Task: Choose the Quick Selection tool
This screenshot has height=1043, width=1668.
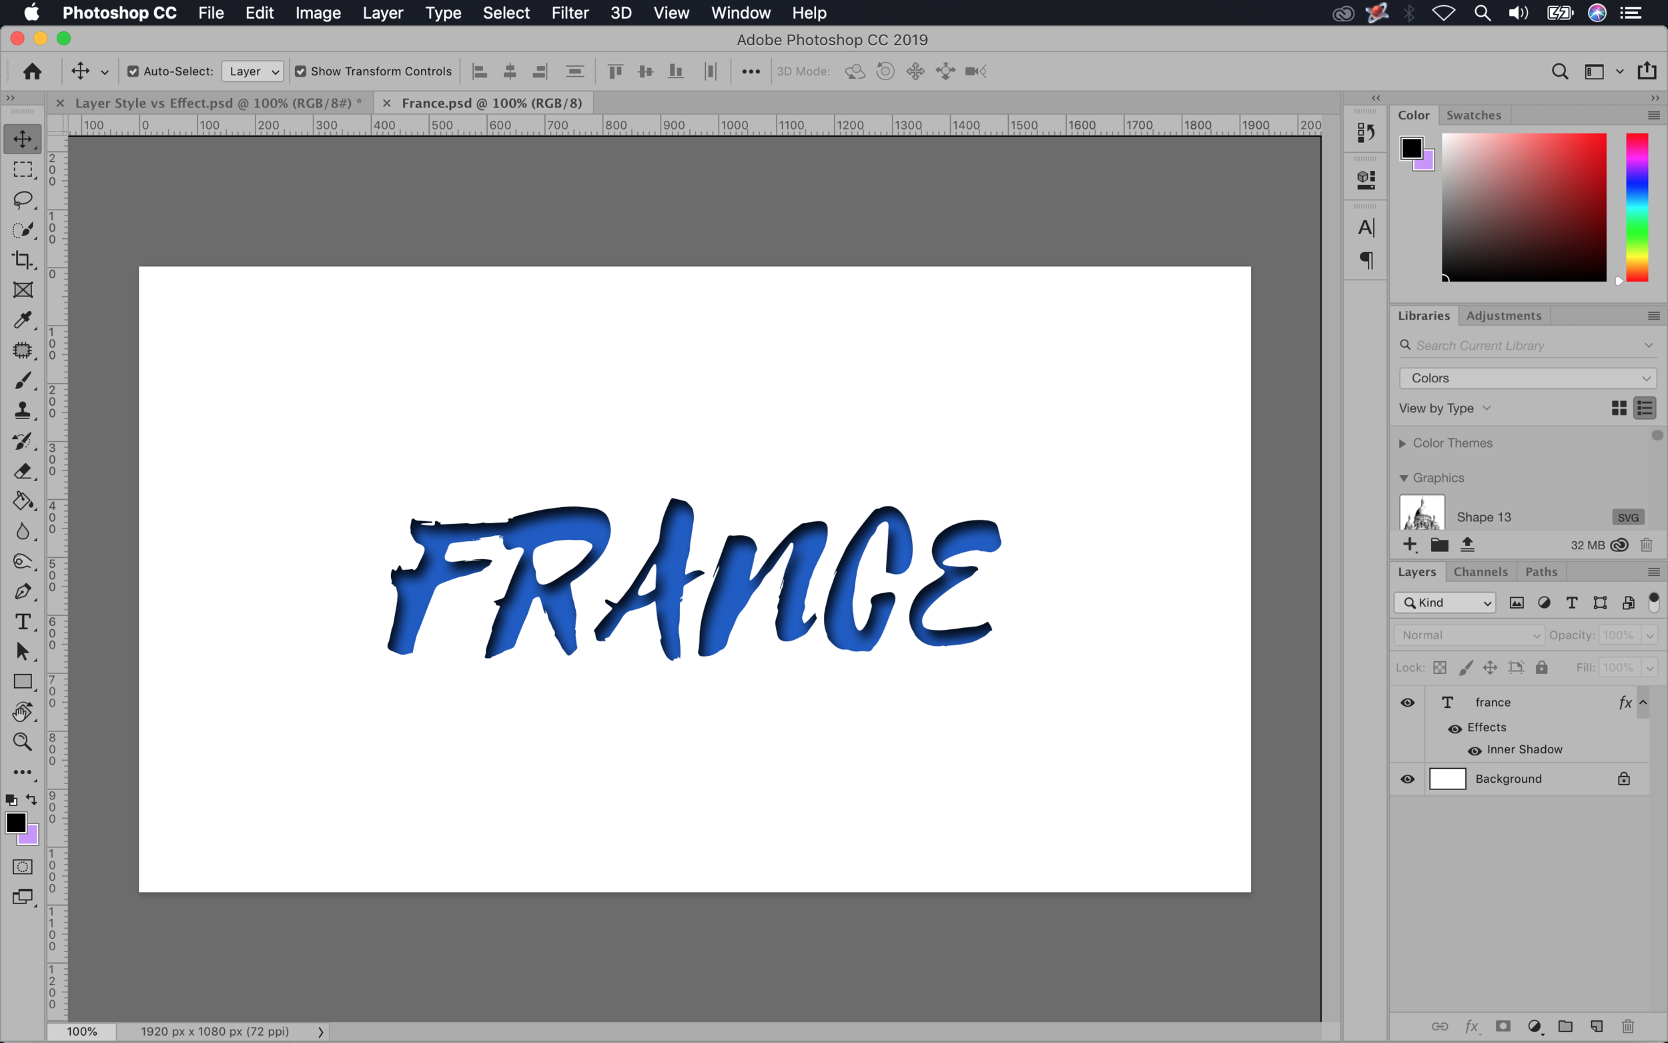Action: 23,230
